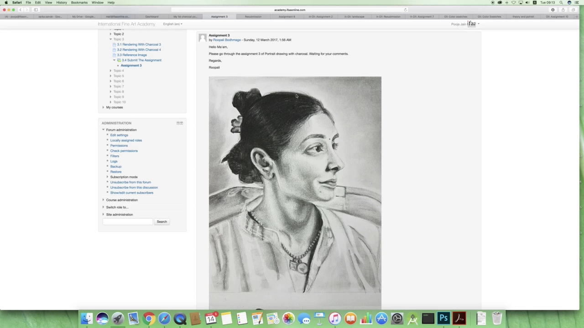Click the Search button in administration block
Screen dimensions: 584x328
click(162, 222)
